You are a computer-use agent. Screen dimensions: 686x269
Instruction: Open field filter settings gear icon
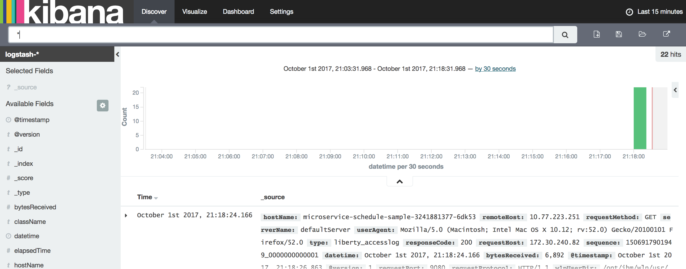[x=102, y=106]
